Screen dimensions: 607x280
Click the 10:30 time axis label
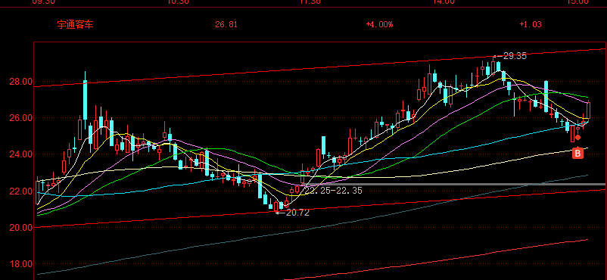click(178, 2)
